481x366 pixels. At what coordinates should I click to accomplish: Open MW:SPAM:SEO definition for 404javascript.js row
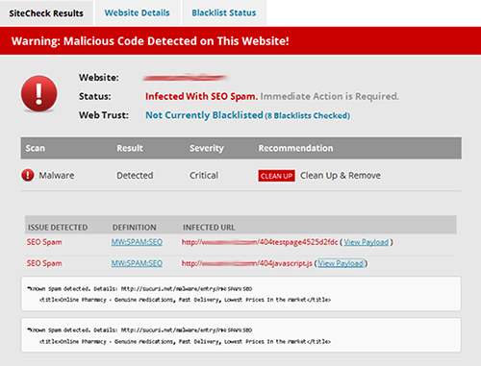[137, 263]
